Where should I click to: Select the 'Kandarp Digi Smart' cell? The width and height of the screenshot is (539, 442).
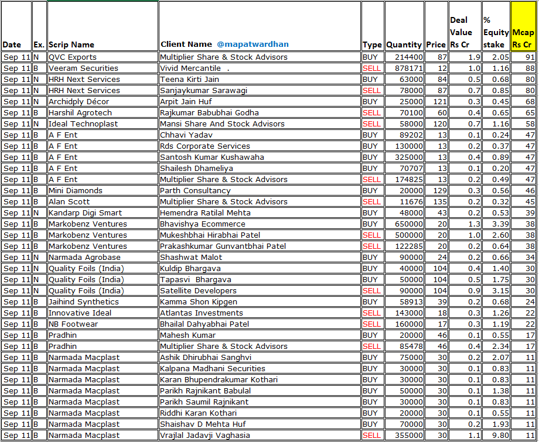103,213
